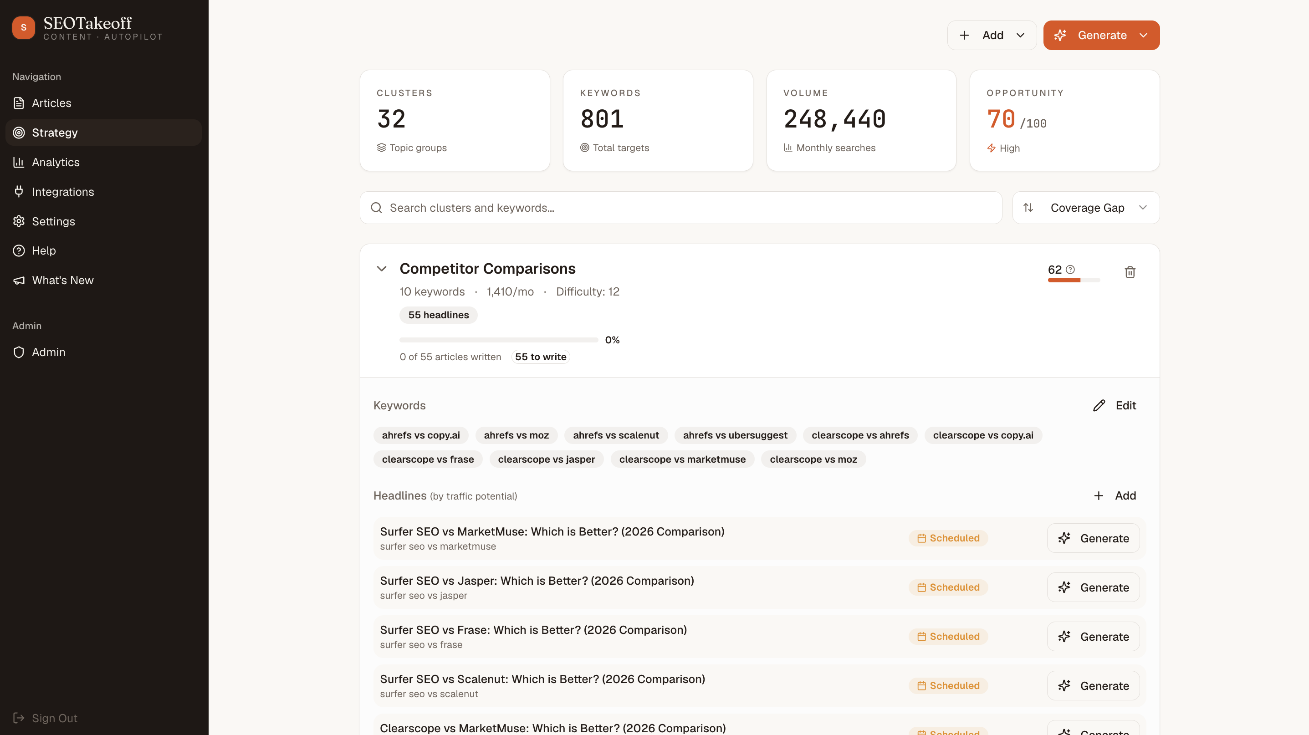
Task: Select keyword chip ahrefs vs moz
Action: [516, 435]
